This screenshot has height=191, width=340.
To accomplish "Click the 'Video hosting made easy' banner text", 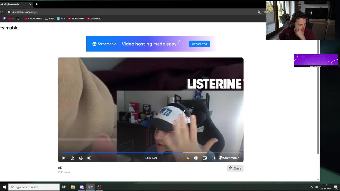I will (149, 44).
